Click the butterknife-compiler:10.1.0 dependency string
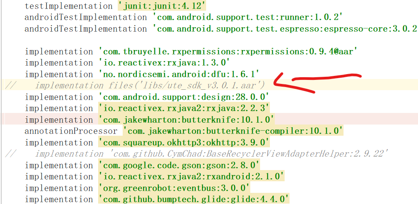The image size is (418, 204). pos(233,131)
